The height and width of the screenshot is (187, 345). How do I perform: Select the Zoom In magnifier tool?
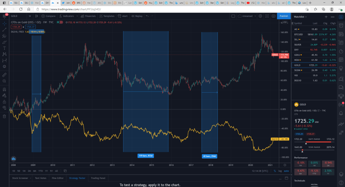pos(4,81)
